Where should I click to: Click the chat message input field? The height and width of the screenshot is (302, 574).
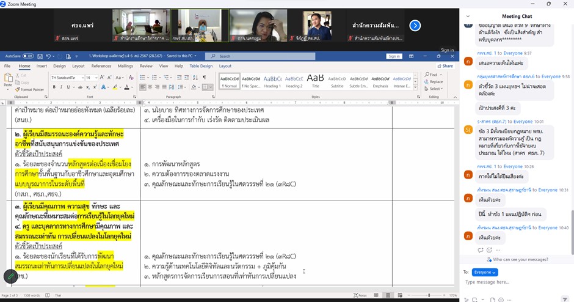(516, 282)
